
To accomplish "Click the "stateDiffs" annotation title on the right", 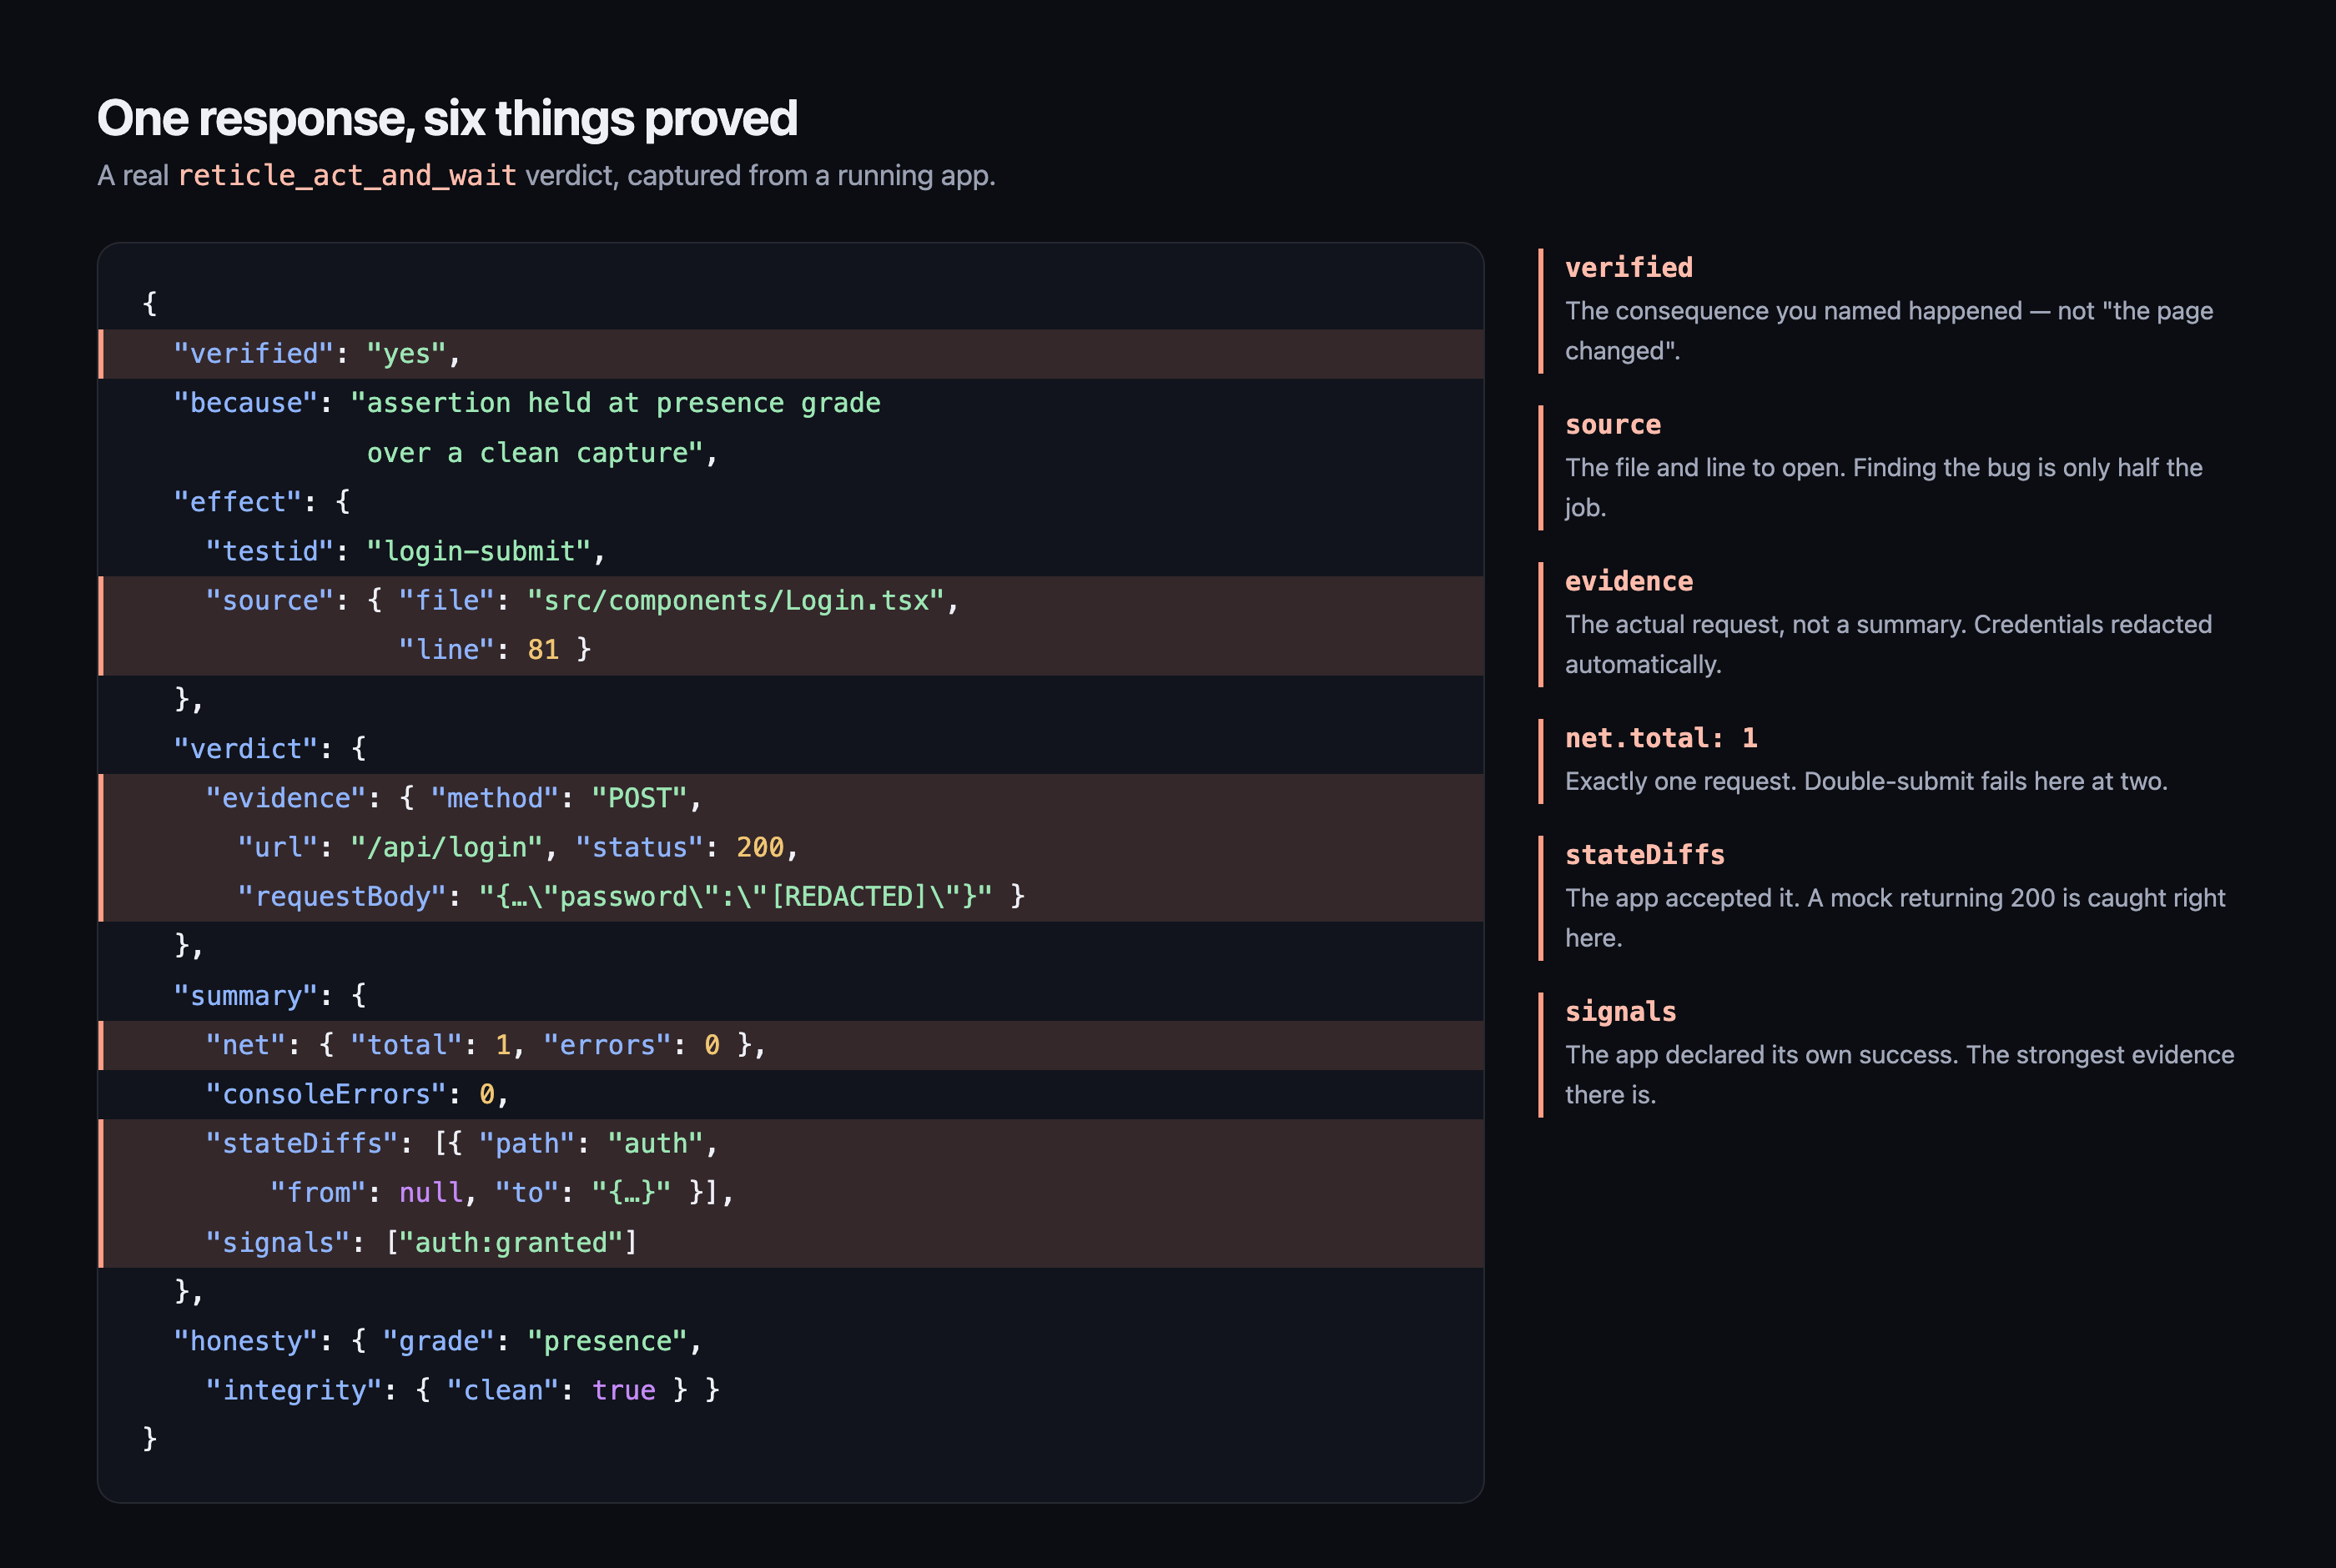I will coord(1645,856).
